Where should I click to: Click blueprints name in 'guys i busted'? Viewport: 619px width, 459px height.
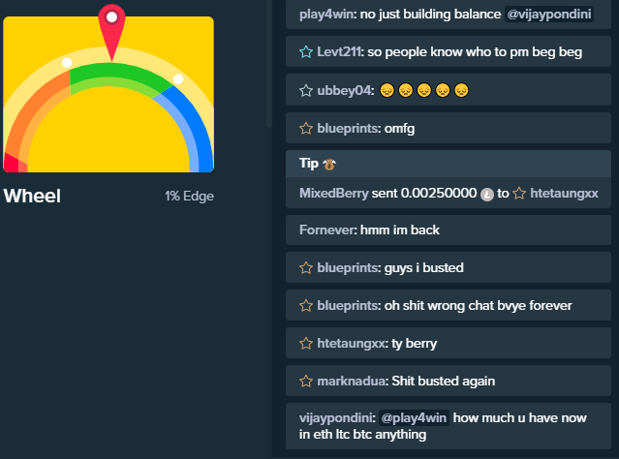click(x=348, y=267)
